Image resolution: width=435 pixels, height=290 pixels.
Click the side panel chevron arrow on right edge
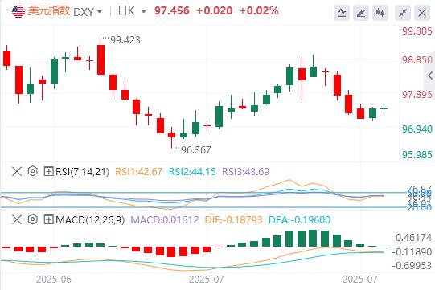430,76
